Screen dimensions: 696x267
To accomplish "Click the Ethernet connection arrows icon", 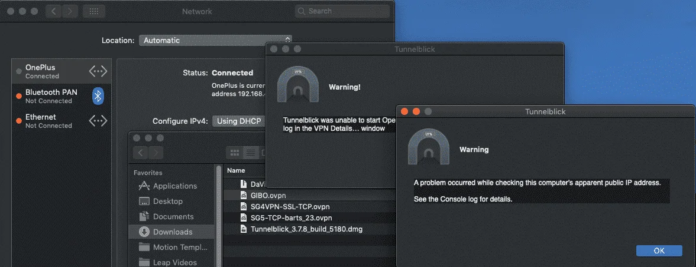I will tap(98, 121).
